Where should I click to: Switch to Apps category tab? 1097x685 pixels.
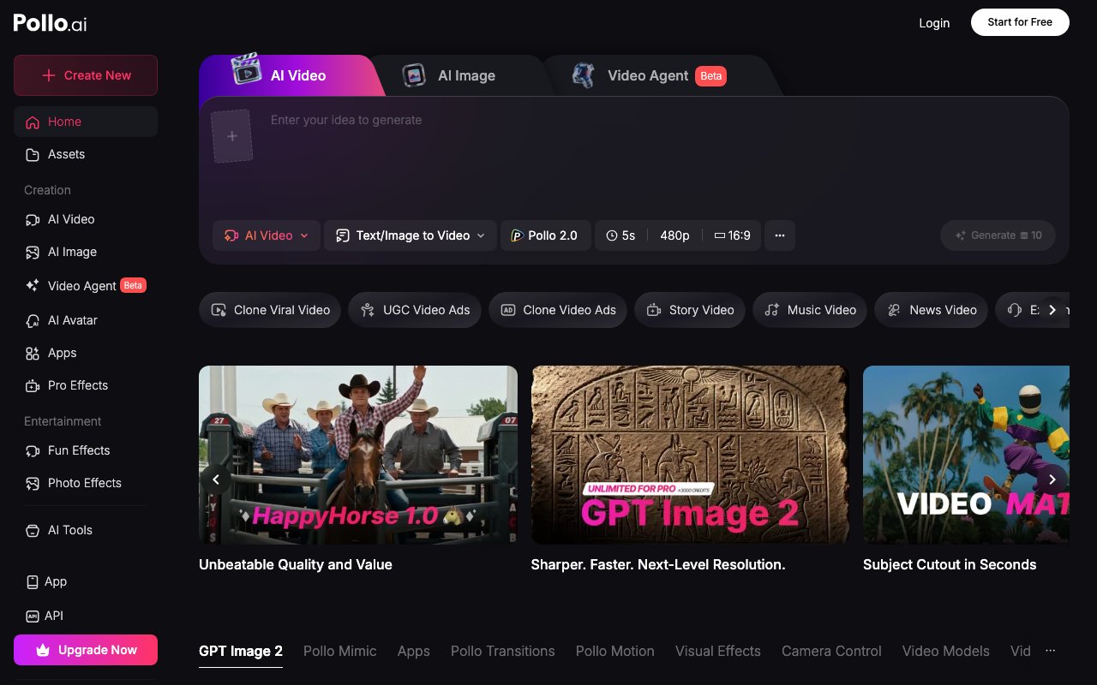pos(414,652)
